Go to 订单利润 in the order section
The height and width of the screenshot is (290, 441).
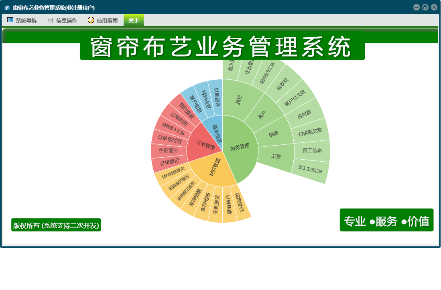(x=179, y=119)
